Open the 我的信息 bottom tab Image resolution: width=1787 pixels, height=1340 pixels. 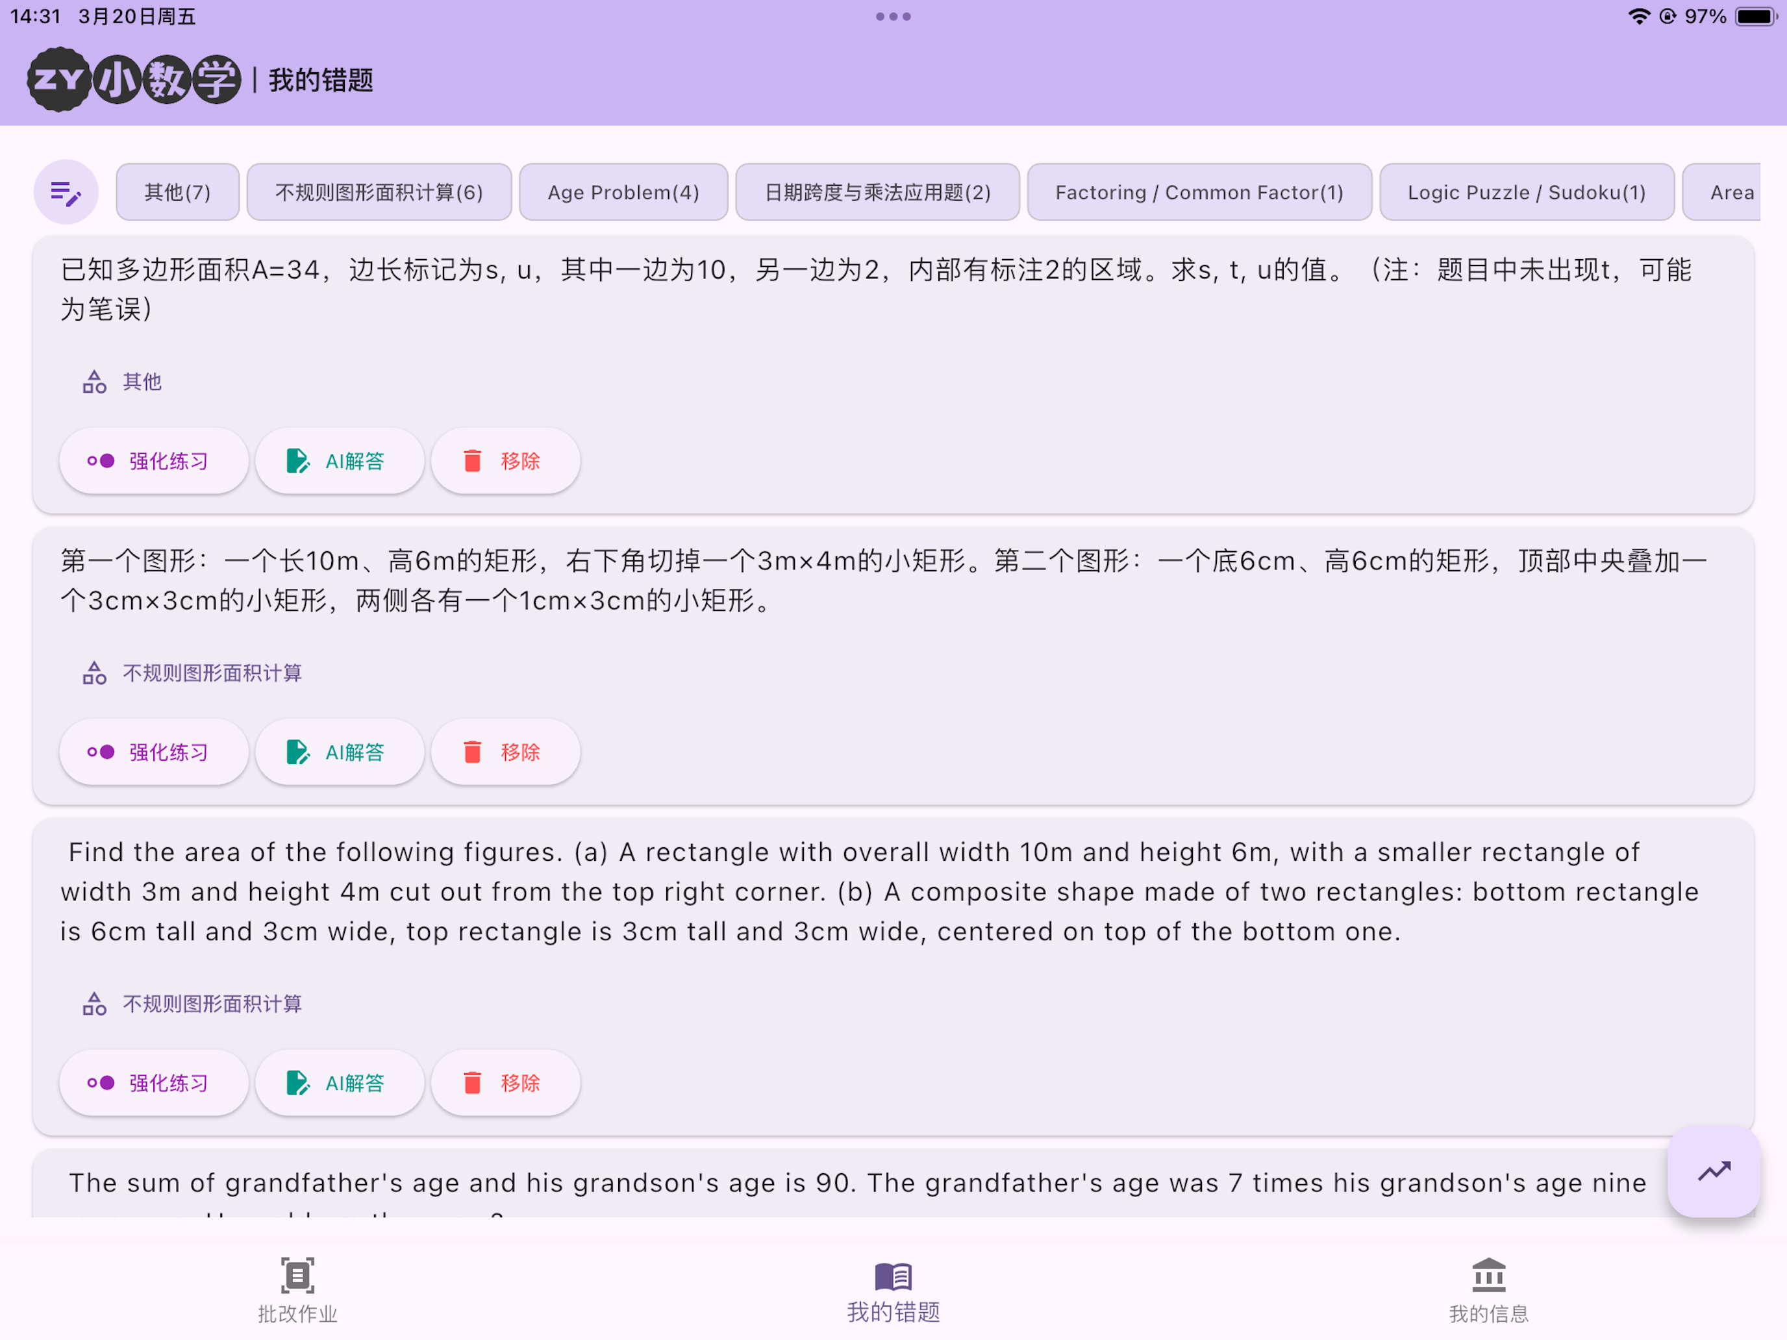click(1489, 1291)
